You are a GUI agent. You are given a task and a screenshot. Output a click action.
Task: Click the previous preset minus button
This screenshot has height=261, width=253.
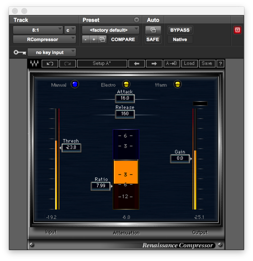(86, 39)
